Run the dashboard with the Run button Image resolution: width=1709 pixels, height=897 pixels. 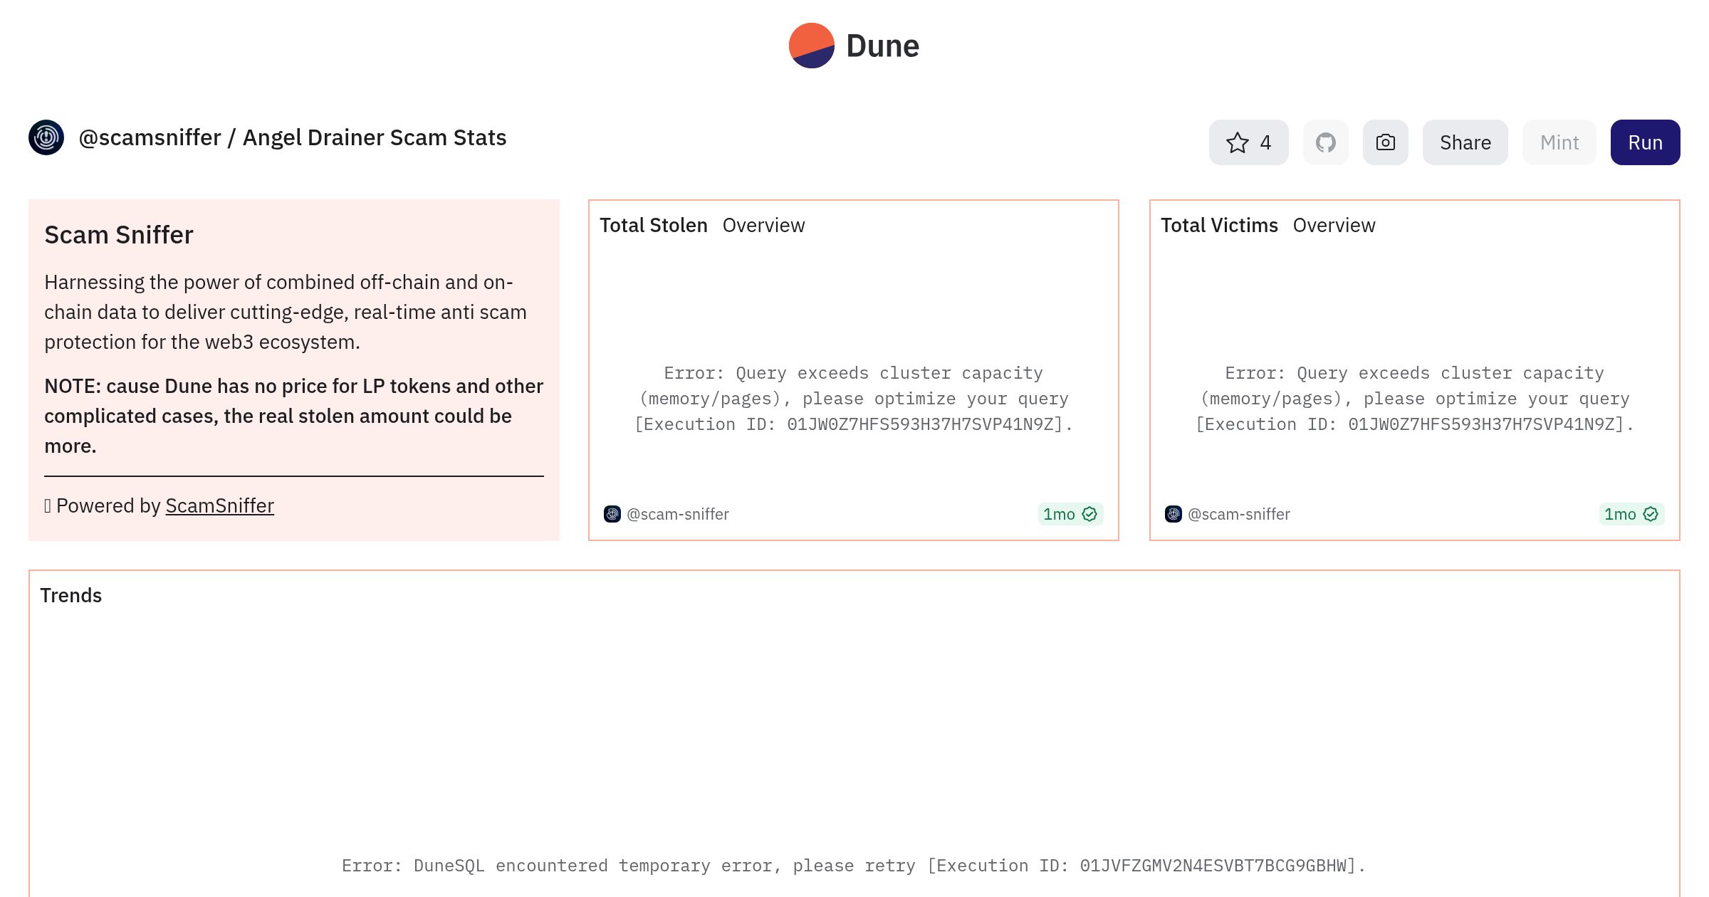tap(1645, 142)
